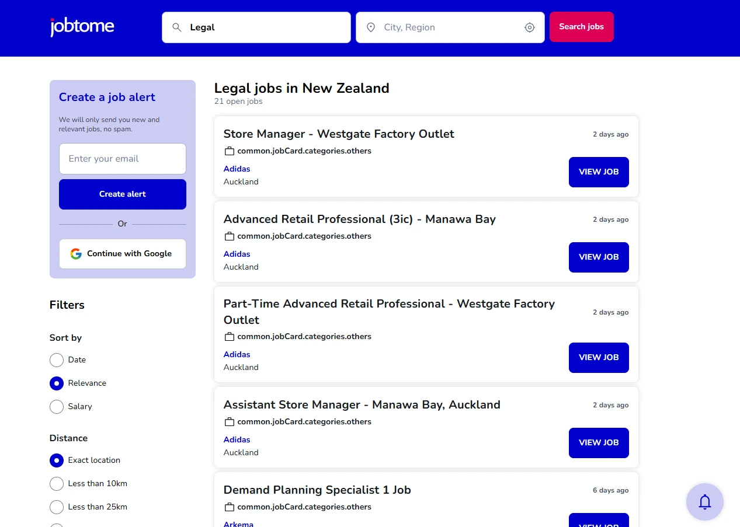Use current location crosshair icon
740x527 pixels.
pos(530,27)
